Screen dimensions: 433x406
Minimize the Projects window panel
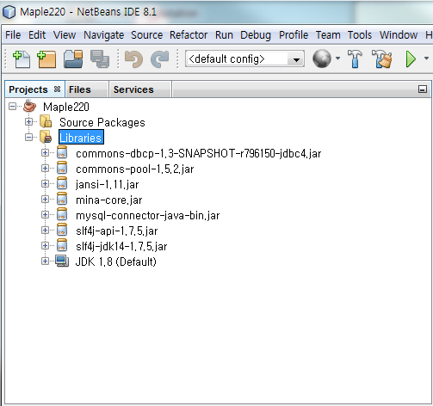click(x=423, y=89)
